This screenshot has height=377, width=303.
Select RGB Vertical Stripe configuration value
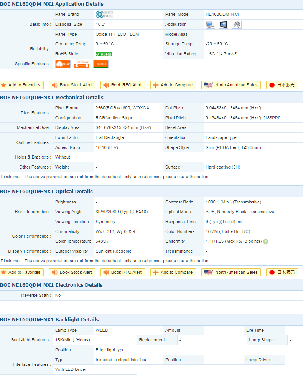(114, 118)
